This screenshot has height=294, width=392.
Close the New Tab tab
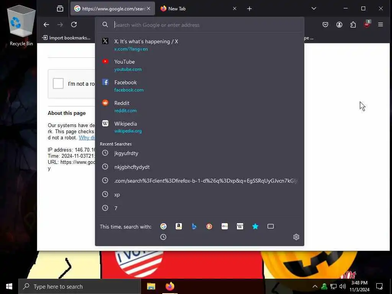coord(235,8)
